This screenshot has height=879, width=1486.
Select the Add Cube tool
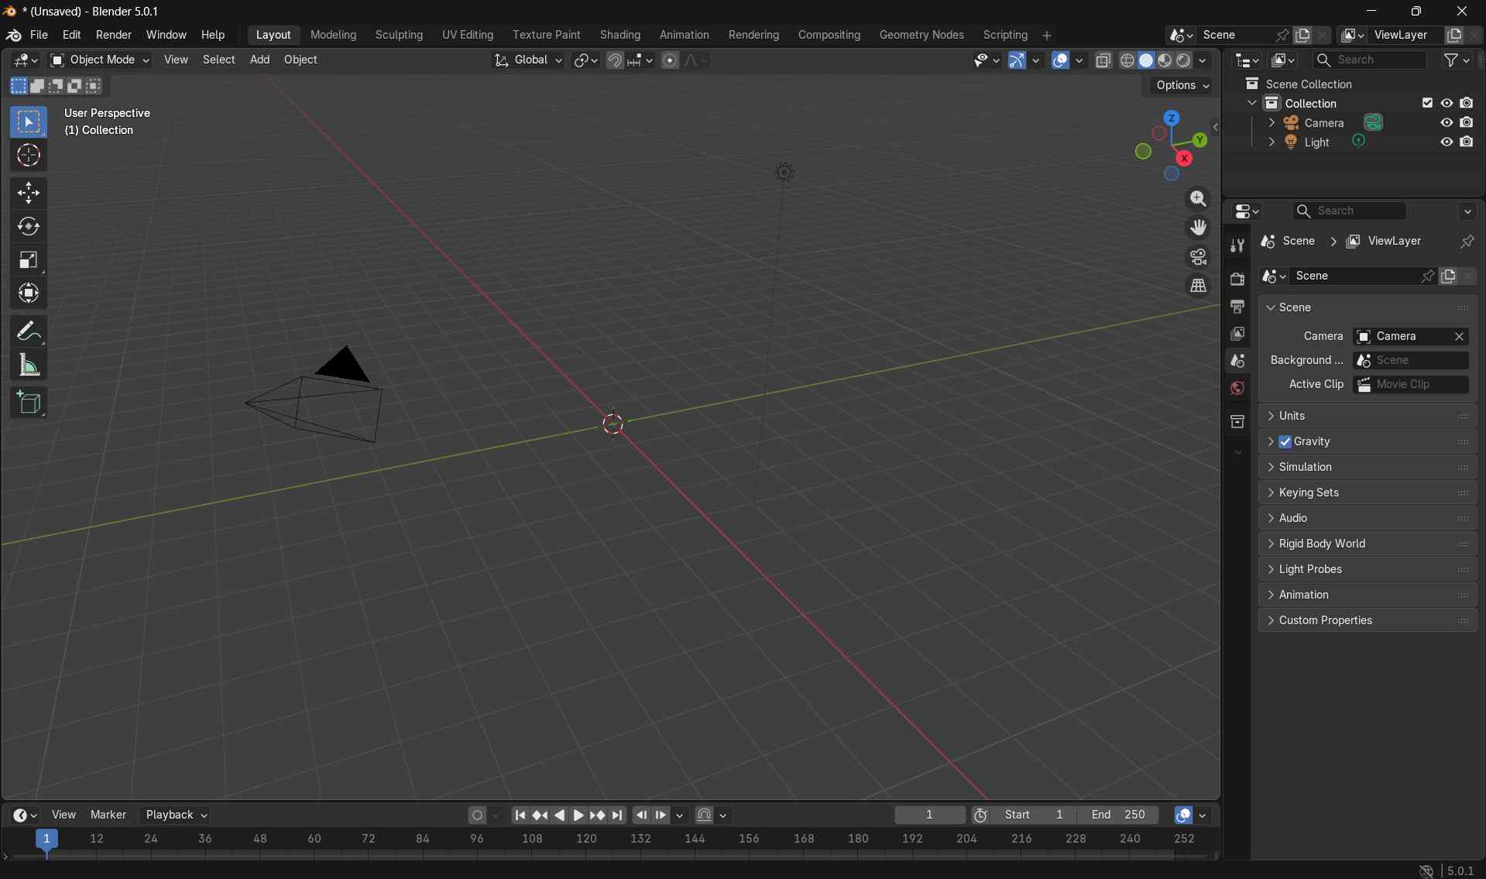pyautogui.click(x=29, y=402)
